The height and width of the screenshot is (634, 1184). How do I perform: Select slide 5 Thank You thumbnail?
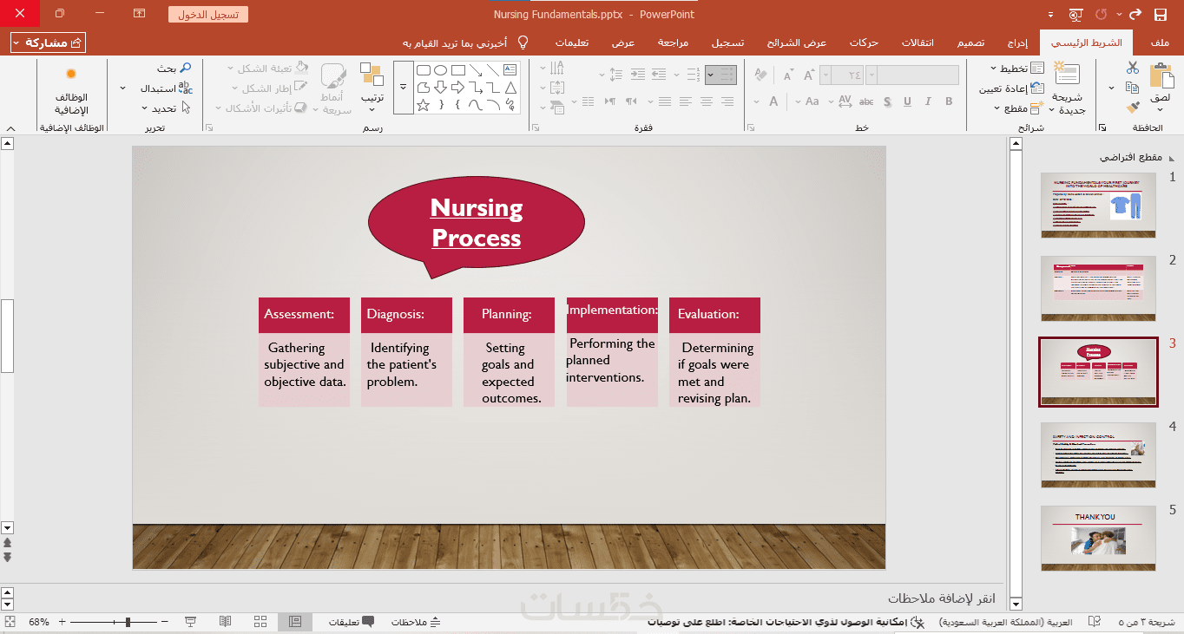coord(1098,538)
